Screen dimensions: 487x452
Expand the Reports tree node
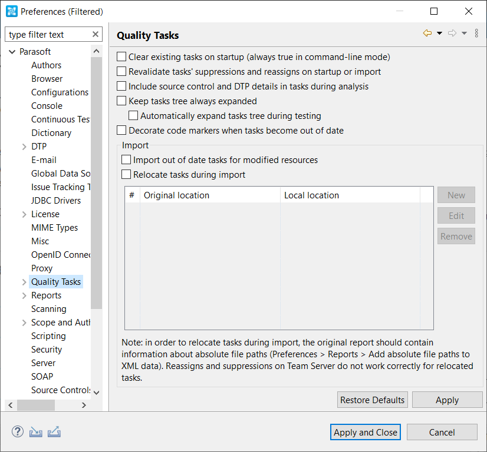[x=24, y=295]
